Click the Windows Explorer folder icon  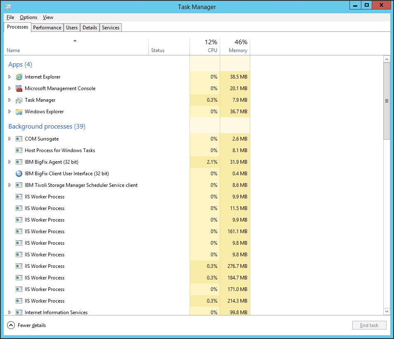[x=19, y=112]
